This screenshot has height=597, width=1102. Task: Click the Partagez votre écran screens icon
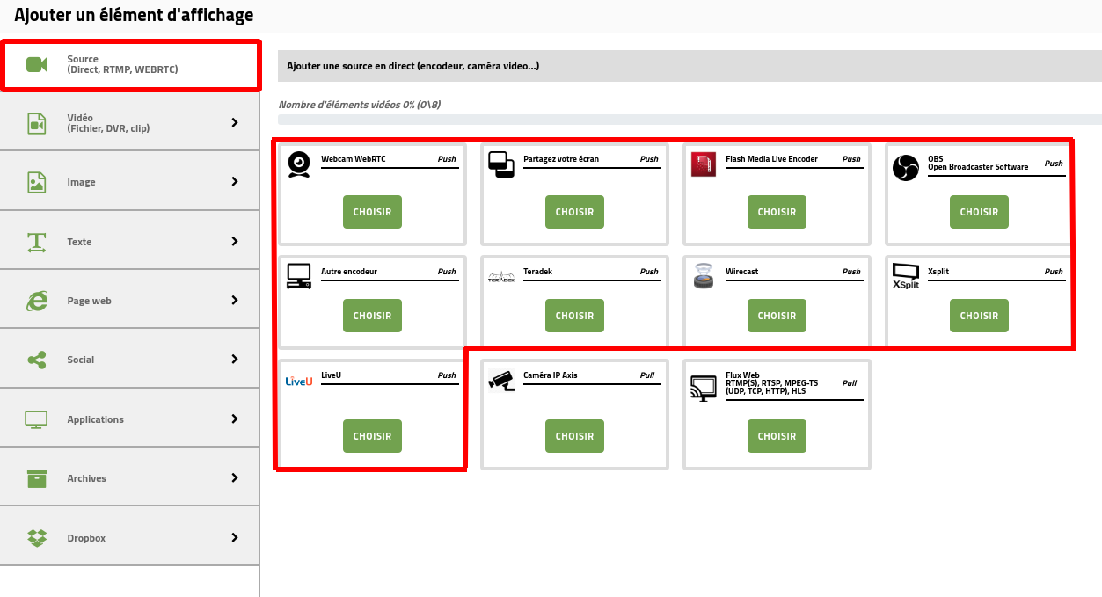501,165
